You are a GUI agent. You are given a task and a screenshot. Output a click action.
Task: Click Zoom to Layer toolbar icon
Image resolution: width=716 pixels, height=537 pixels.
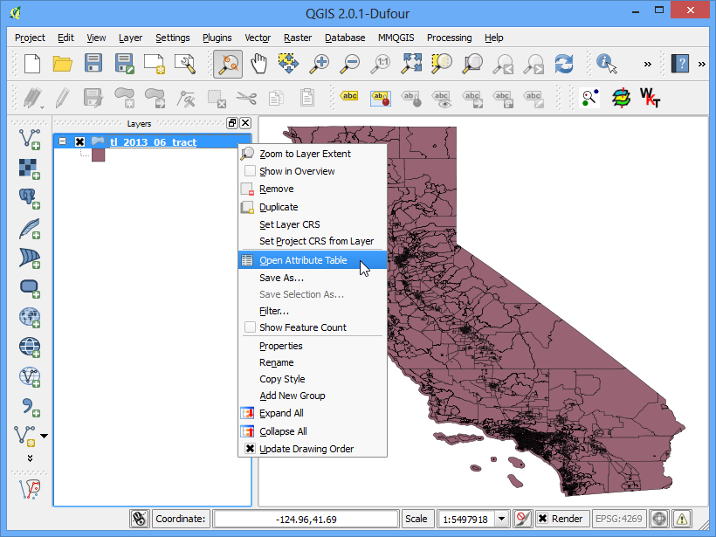(x=472, y=64)
